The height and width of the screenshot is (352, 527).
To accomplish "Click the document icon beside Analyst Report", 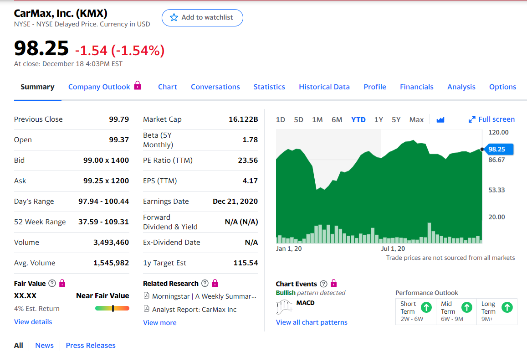I will click(147, 309).
